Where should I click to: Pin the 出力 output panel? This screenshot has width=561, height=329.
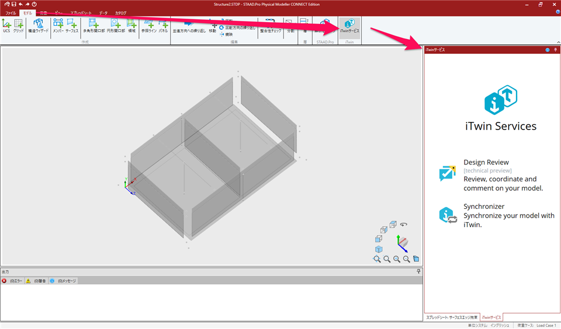tap(418, 271)
